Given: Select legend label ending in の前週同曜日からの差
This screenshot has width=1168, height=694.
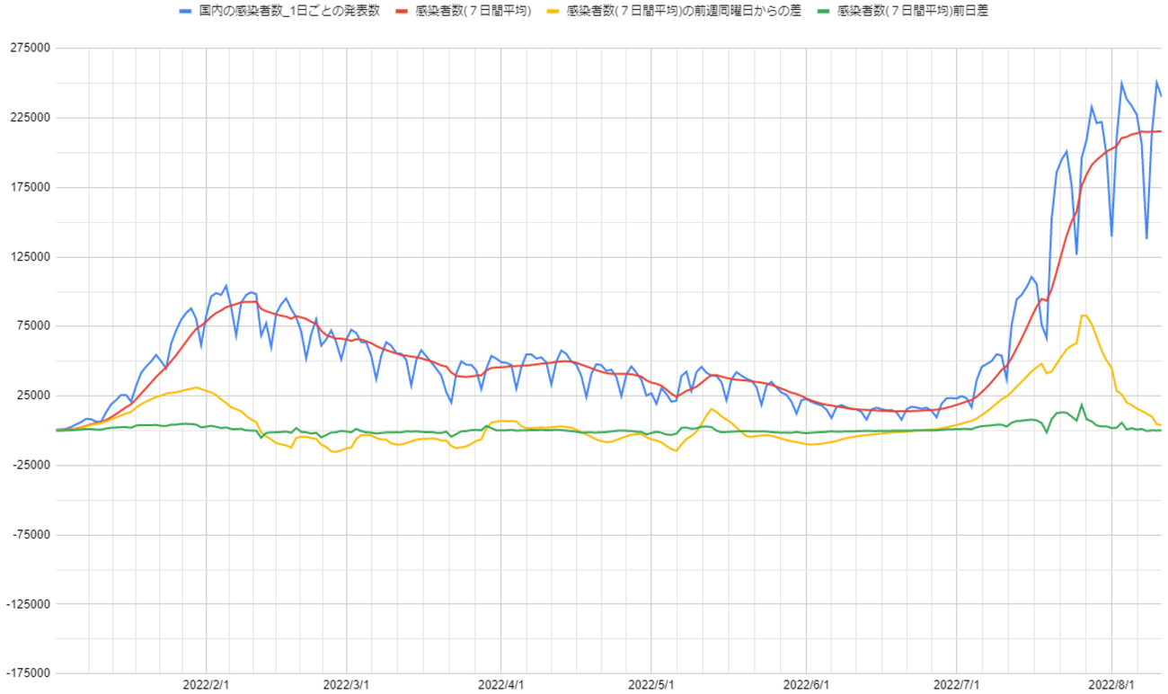Looking at the screenshot, I should click(683, 12).
